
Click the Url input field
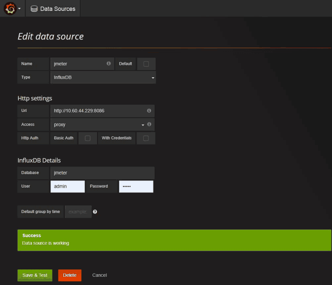click(x=102, y=111)
